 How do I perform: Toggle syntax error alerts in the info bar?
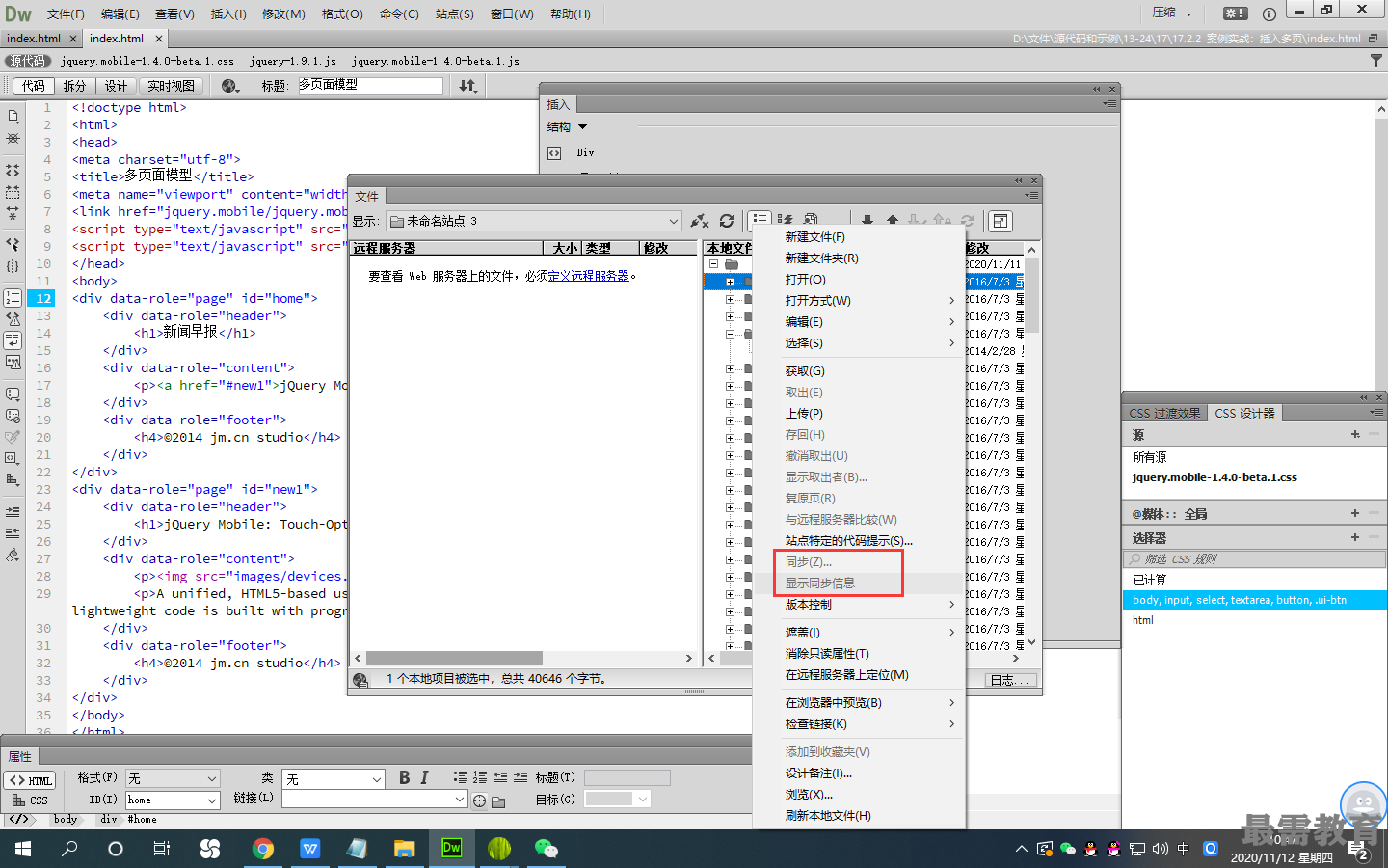(13, 363)
